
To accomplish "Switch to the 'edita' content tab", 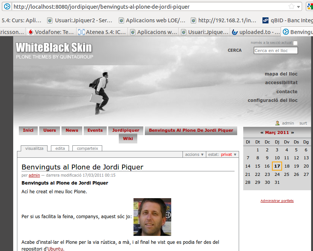I will pos(60,148).
